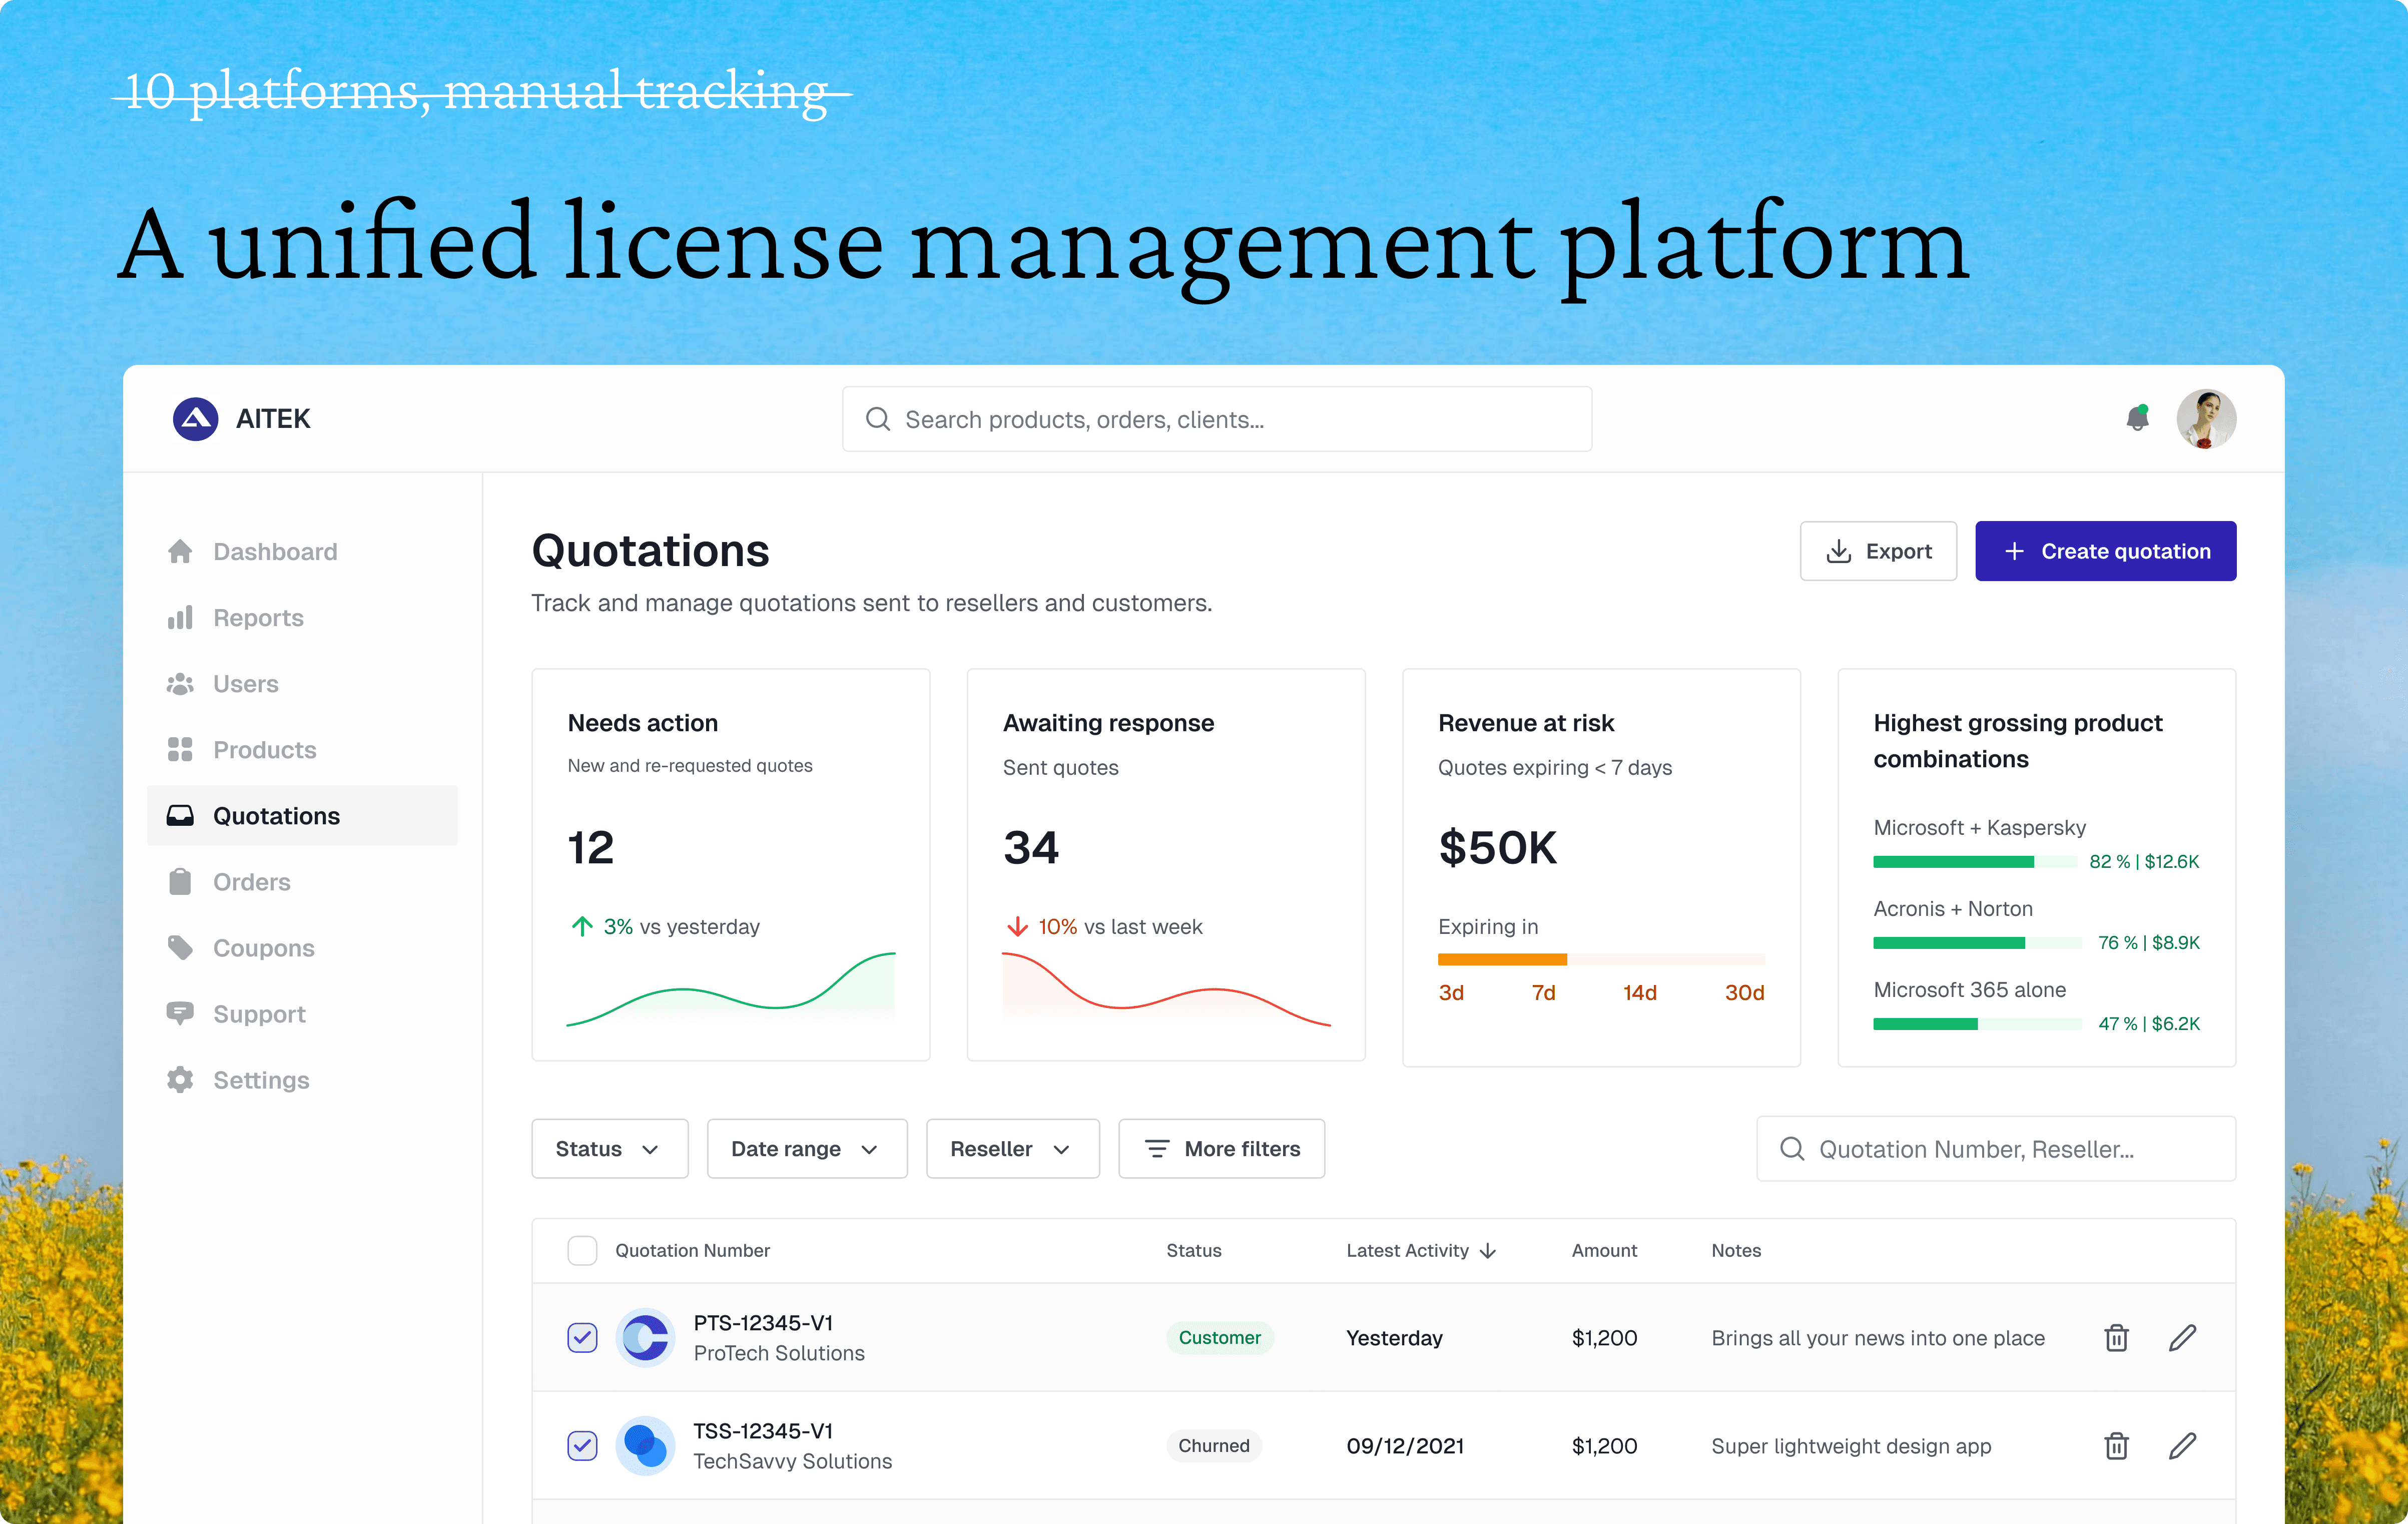
Task: Click the Reports bar chart icon
Action: click(x=180, y=618)
